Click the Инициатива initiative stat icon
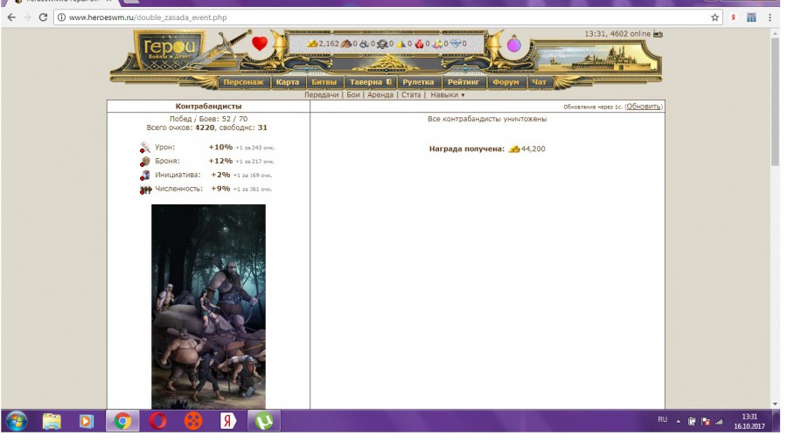 coord(145,176)
